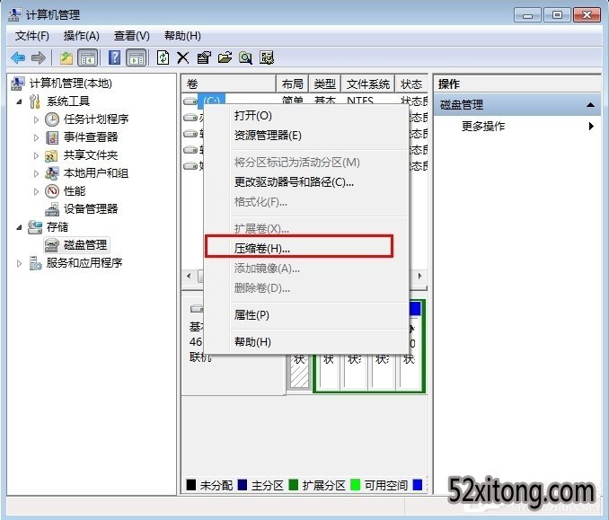Click 更多操作 in the actions pane
Viewport: 609px width, 520px height.
(x=483, y=127)
